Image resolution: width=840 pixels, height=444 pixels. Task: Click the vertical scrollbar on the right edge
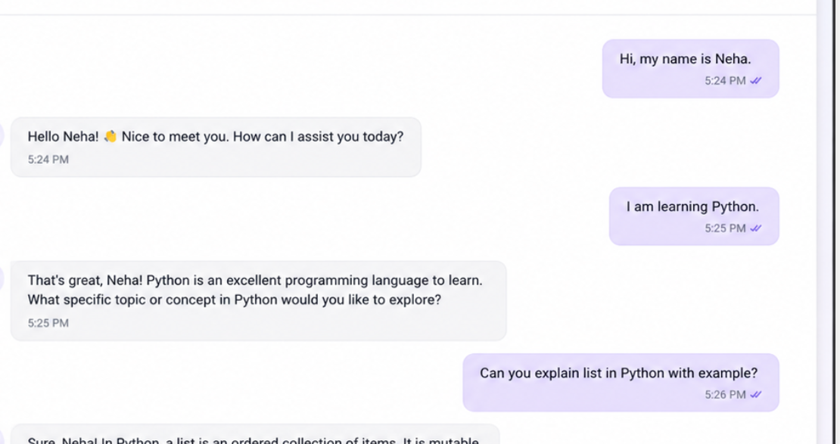pyautogui.click(x=826, y=222)
